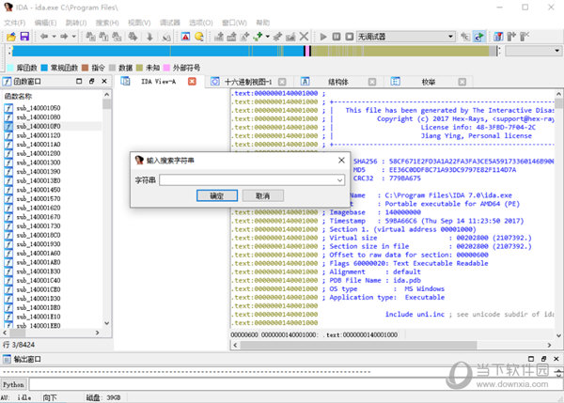
Task: Stop the process with the stop icon
Action: tap(350, 37)
